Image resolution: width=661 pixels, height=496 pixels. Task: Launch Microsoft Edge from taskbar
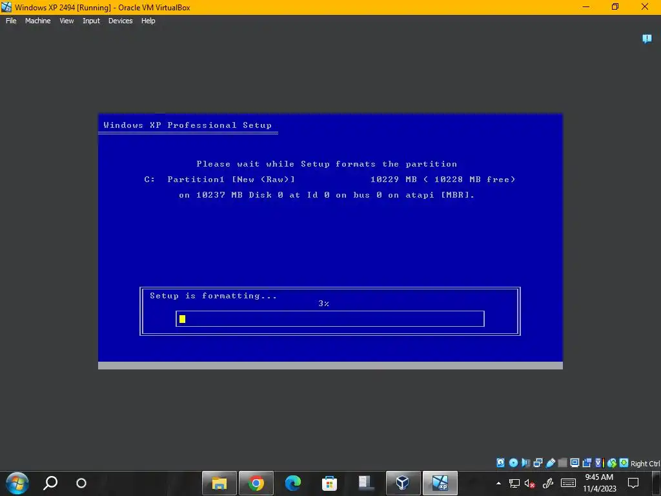292,483
